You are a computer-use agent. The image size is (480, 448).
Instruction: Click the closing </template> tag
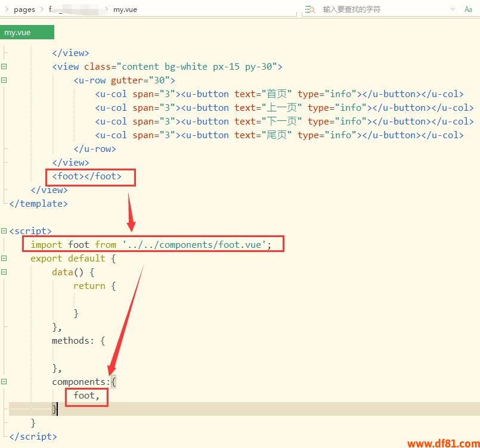pyautogui.click(x=38, y=204)
